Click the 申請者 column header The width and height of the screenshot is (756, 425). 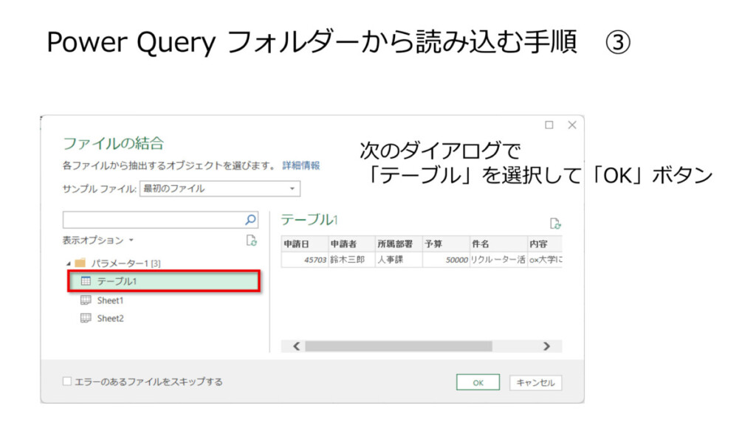[x=351, y=244]
